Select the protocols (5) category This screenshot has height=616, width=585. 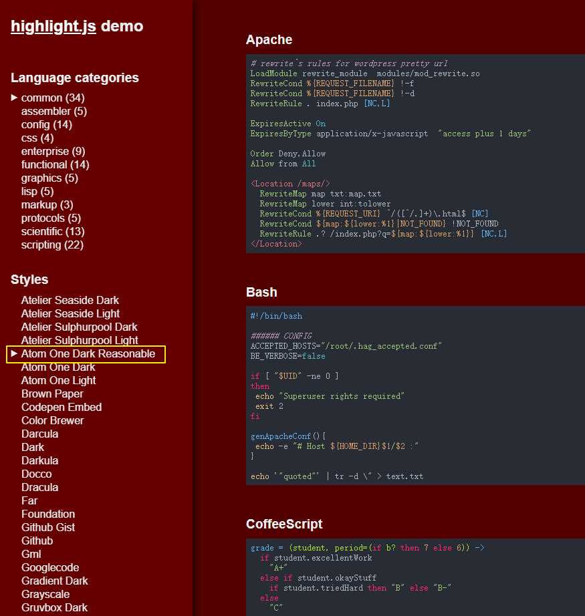pos(51,218)
